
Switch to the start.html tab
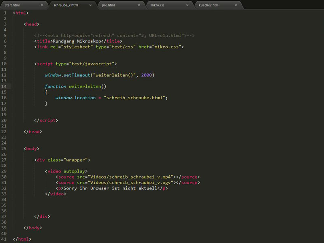click(x=12, y=5)
